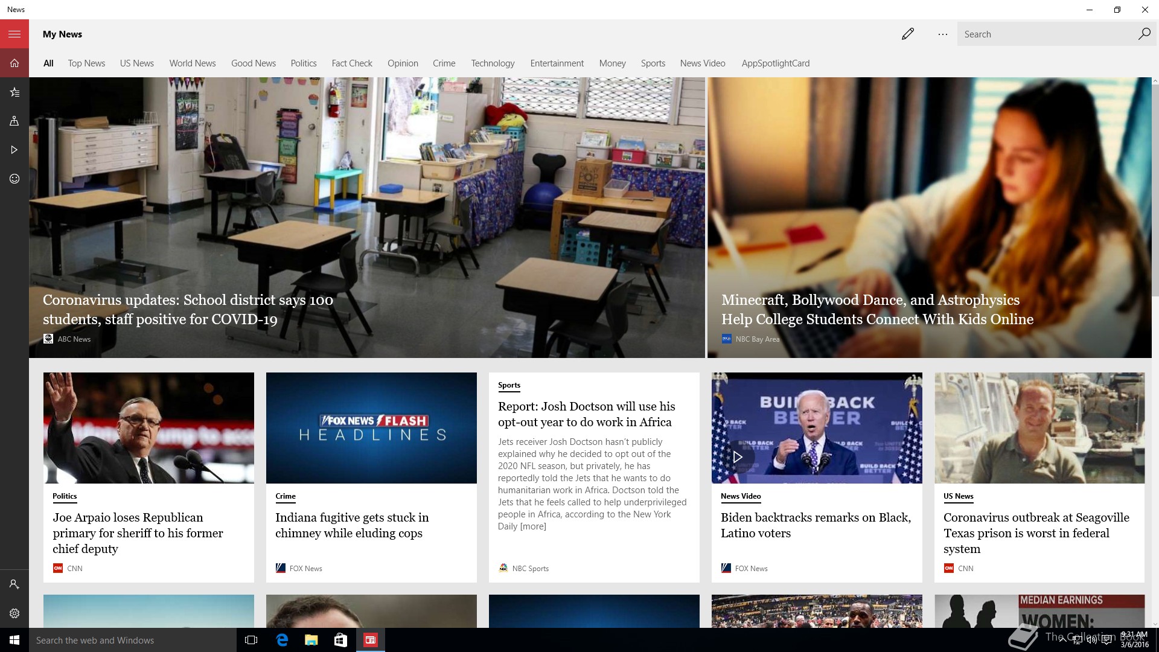The width and height of the screenshot is (1159, 652).
Task: Click the NBC Sports logo icon
Action: 503,568
